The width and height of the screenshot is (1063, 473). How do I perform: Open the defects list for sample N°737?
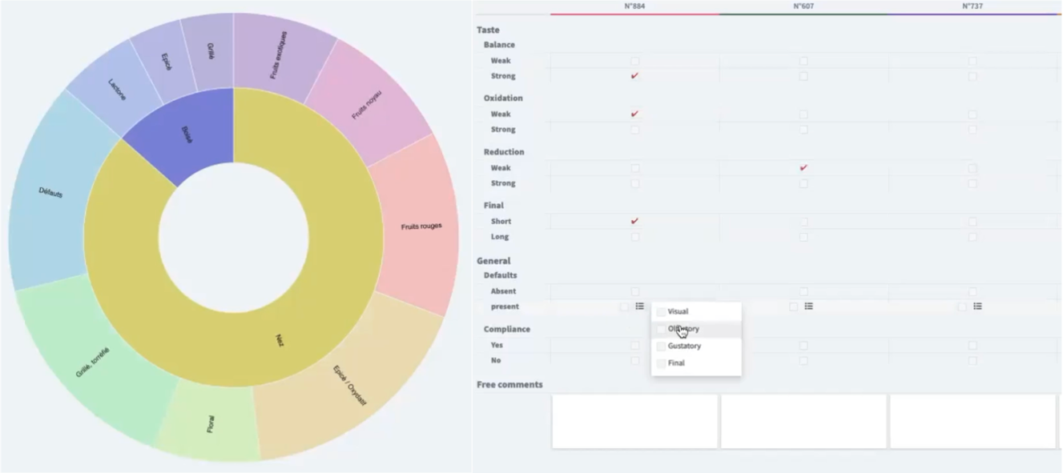point(977,307)
